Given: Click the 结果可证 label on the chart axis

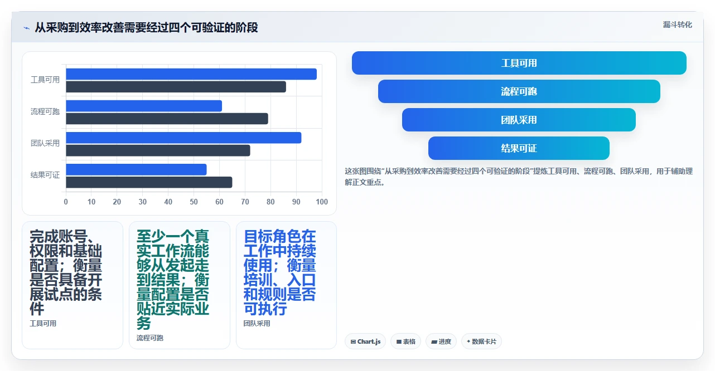Looking at the screenshot, I should point(45,175).
